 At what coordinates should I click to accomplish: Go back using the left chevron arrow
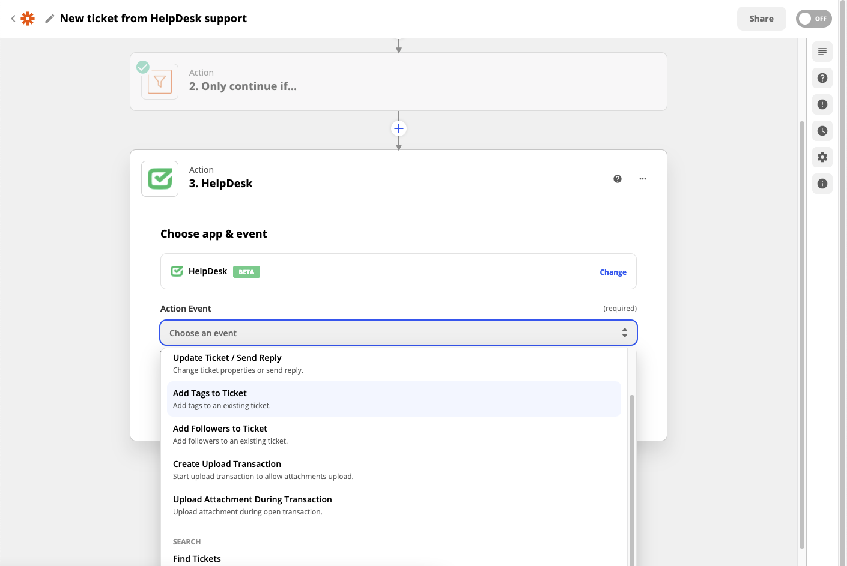pyautogui.click(x=13, y=19)
